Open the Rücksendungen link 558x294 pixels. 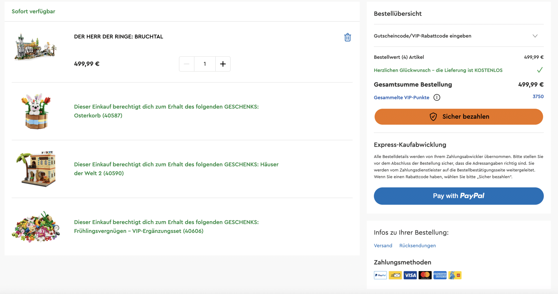point(418,246)
